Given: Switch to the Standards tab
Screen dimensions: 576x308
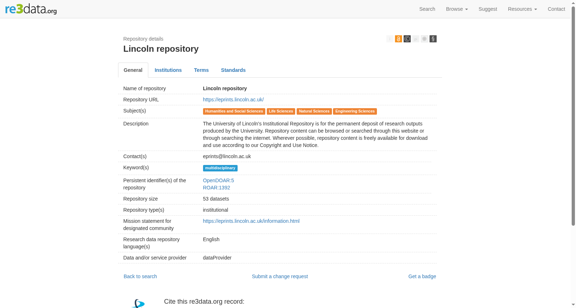Looking at the screenshot, I should click(233, 70).
